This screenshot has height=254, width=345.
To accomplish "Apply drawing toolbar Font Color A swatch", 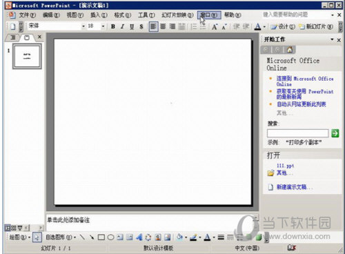I will point(208,237).
